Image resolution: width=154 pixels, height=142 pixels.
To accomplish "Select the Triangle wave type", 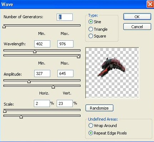I will 91,29.
